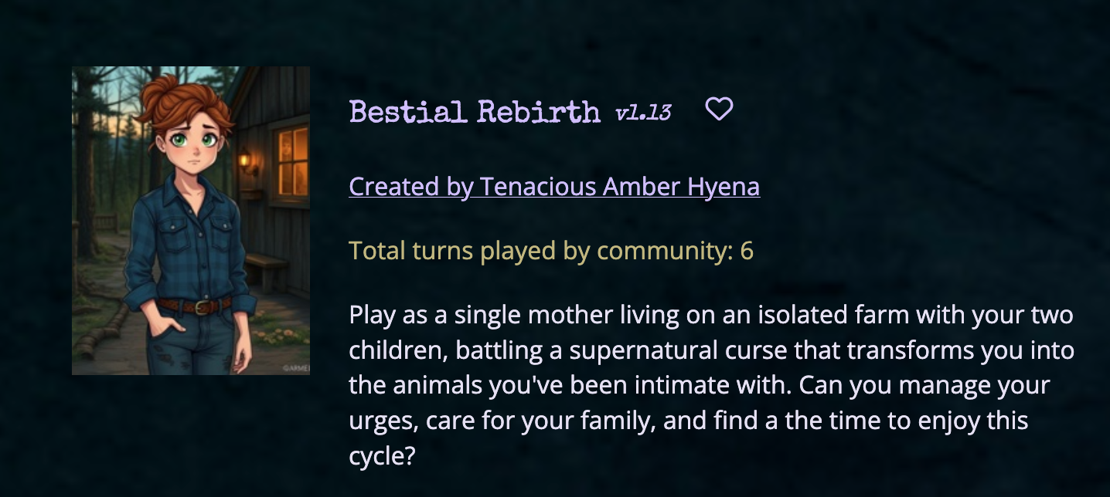The width and height of the screenshot is (1110, 497).
Task: Open the game cover thumbnail image
Action: point(191,221)
